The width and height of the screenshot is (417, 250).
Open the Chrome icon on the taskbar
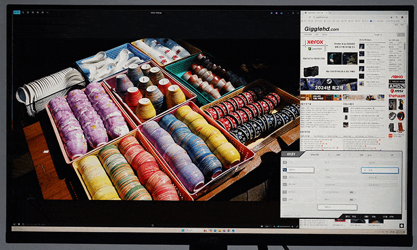pyautogui.click(x=229, y=230)
